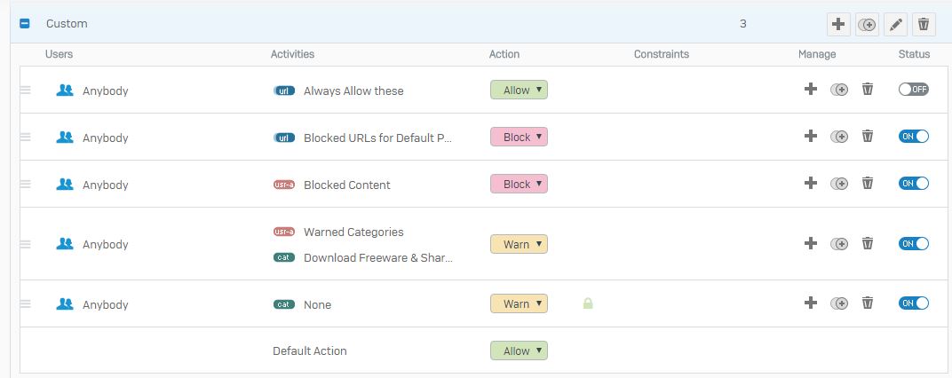The height and width of the screenshot is (378, 952).
Task: Select Anybody user in Blocked Content row
Action: pos(105,185)
